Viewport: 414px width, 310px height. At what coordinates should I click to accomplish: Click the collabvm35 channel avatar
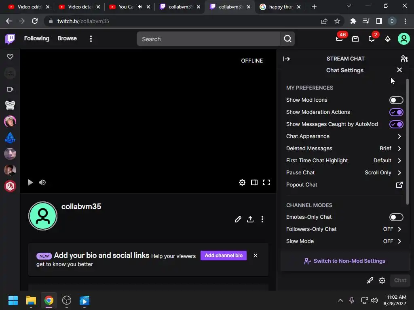[x=43, y=216]
